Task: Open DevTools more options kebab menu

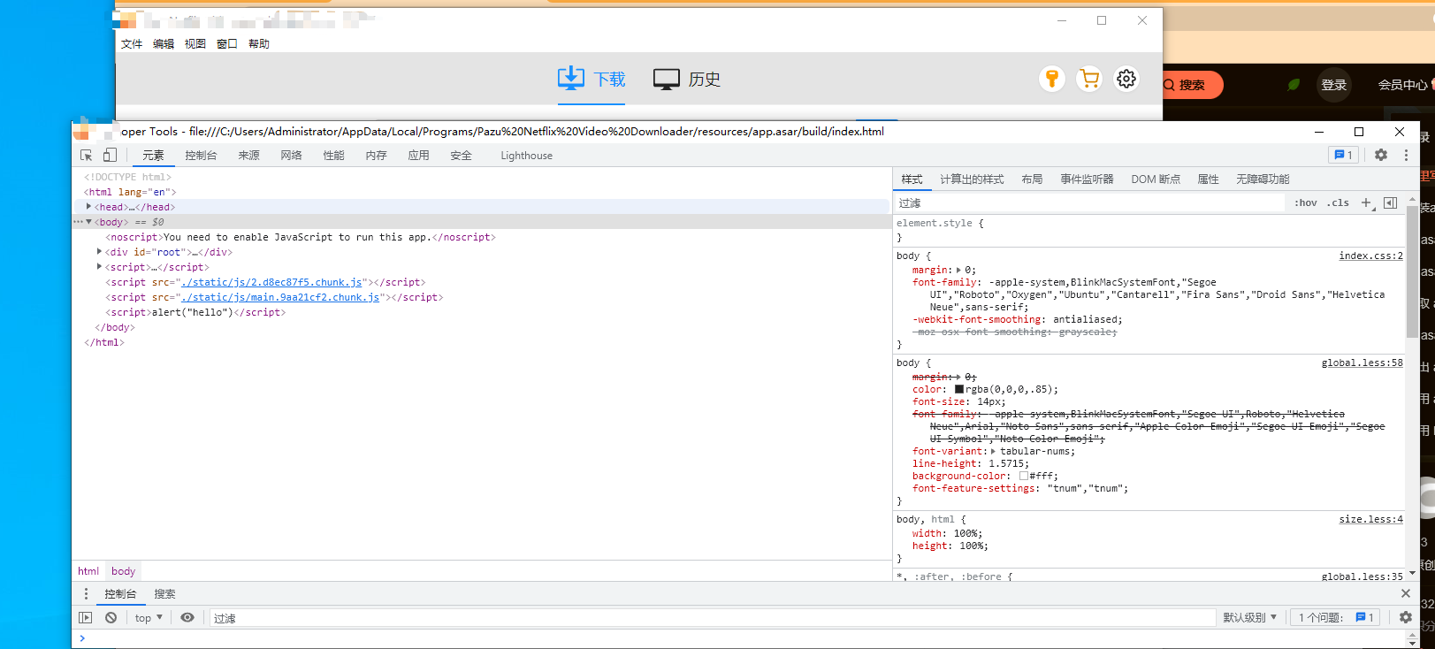Action: (1406, 155)
